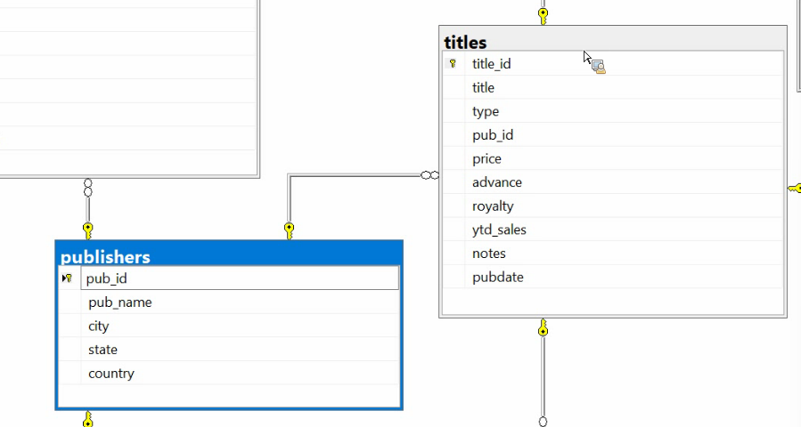Select the pub_name column in publishers table
The width and height of the screenshot is (801, 427).
pos(229,302)
